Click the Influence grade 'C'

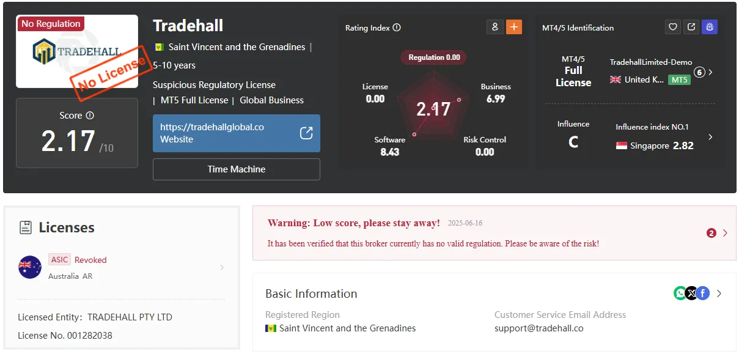tap(573, 142)
